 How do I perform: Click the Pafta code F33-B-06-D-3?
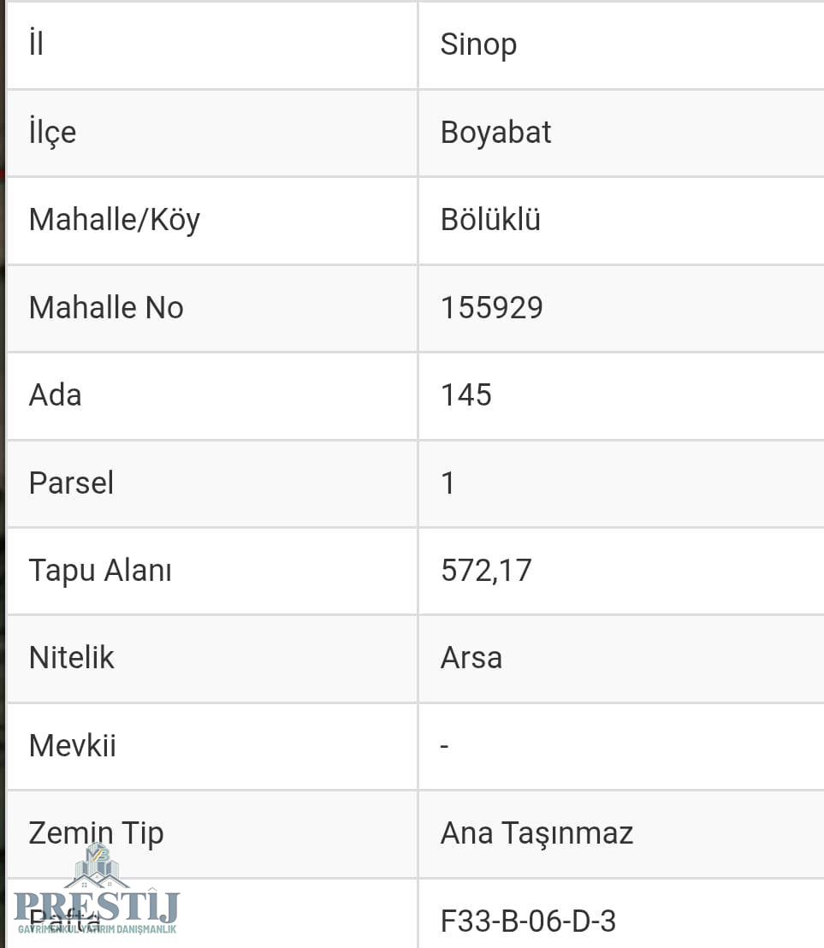pos(528,921)
